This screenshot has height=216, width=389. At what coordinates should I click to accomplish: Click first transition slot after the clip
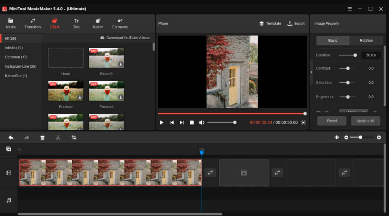[210, 173]
